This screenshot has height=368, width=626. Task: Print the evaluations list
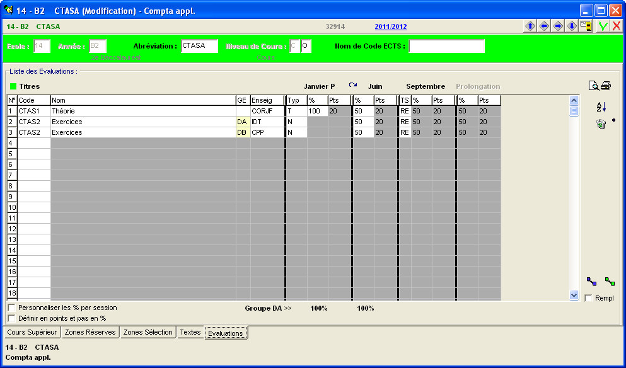[606, 86]
